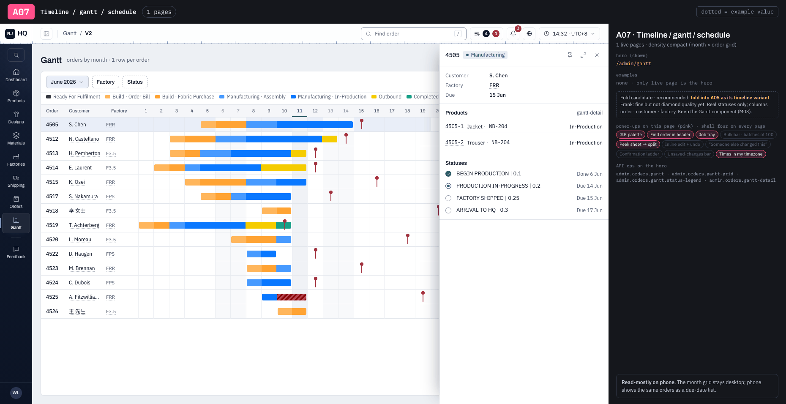
Task: Pin the 4505 detail panel
Action: (570, 55)
